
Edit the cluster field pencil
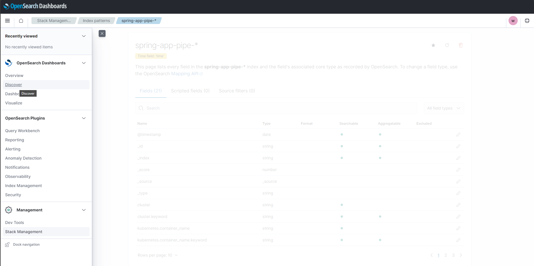tap(458, 205)
